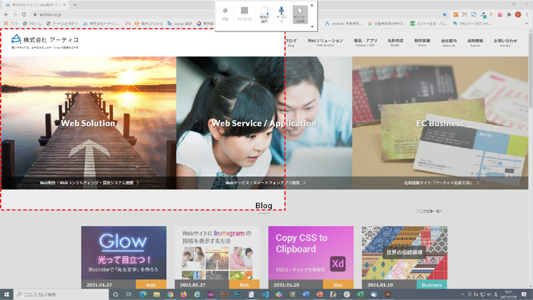The width and height of the screenshot is (533, 300).
Task: Open the Chrome extensions puzzle icon
Action: (509, 15)
